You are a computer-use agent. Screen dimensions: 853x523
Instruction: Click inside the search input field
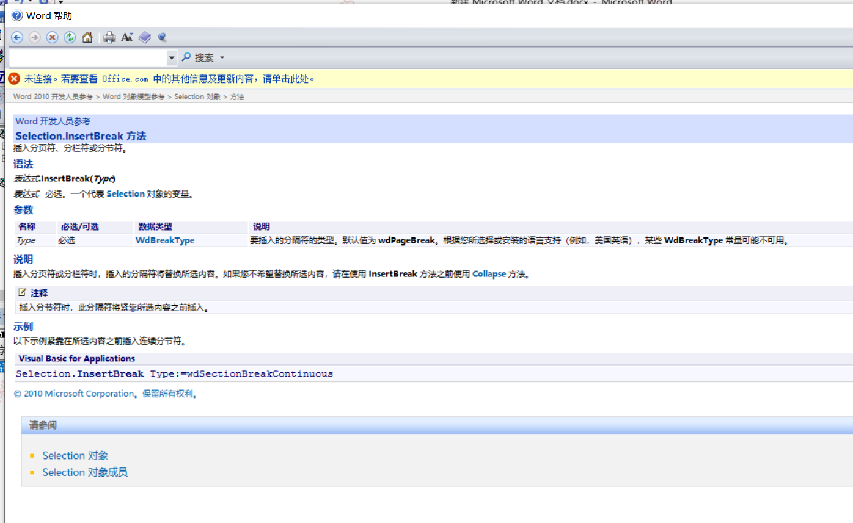(x=86, y=57)
